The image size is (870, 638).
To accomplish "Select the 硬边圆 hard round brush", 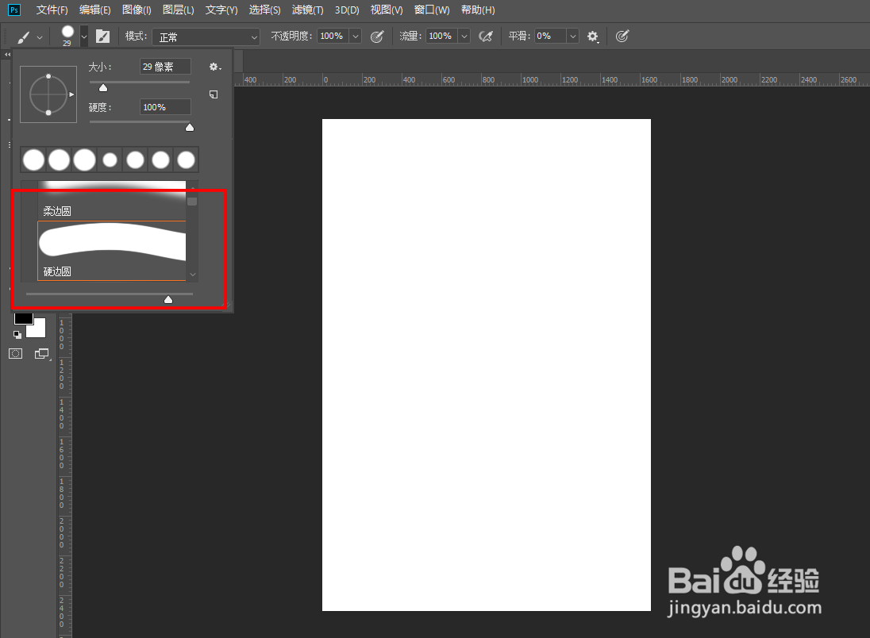I will click(x=111, y=251).
